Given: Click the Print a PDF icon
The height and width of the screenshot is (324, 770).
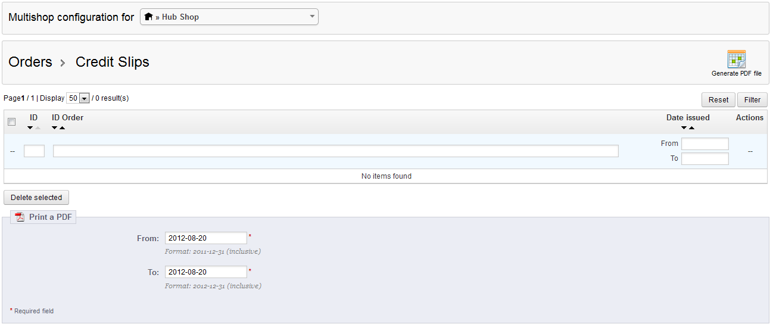Looking at the screenshot, I should (20, 217).
